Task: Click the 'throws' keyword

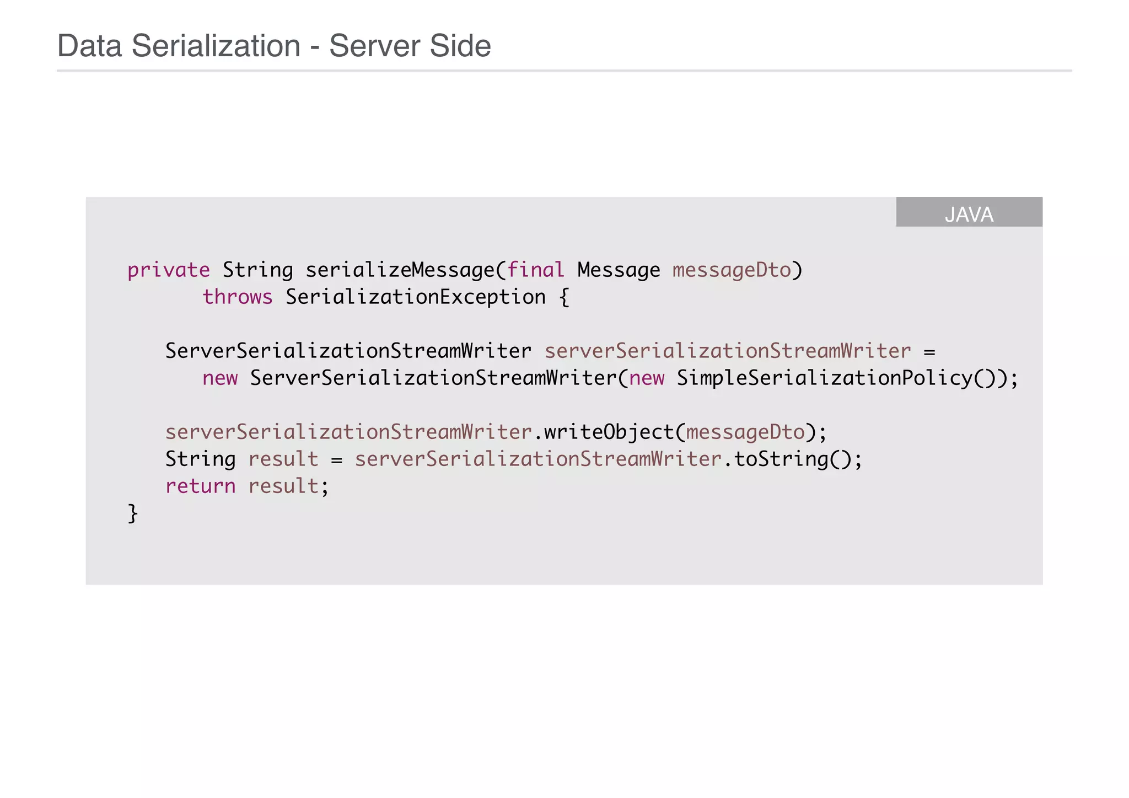Action: (238, 297)
